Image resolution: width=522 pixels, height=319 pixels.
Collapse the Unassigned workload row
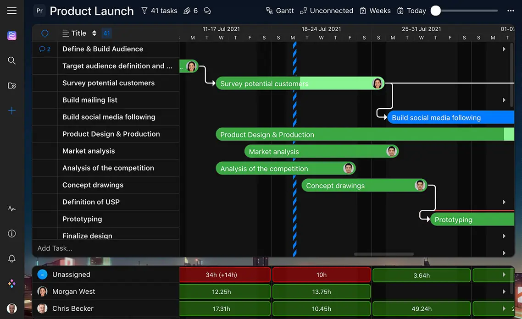(x=42, y=275)
